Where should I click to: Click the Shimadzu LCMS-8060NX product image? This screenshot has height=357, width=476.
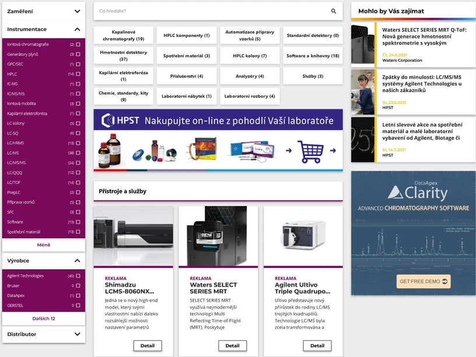[x=133, y=235]
